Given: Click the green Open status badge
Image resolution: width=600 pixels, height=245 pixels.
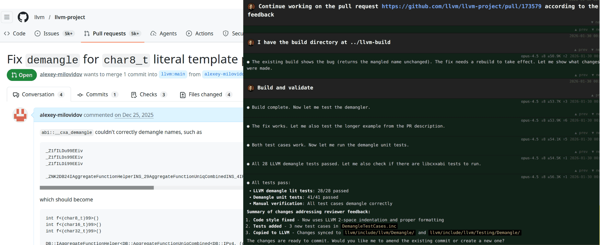Looking at the screenshot, I should (x=22, y=75).
